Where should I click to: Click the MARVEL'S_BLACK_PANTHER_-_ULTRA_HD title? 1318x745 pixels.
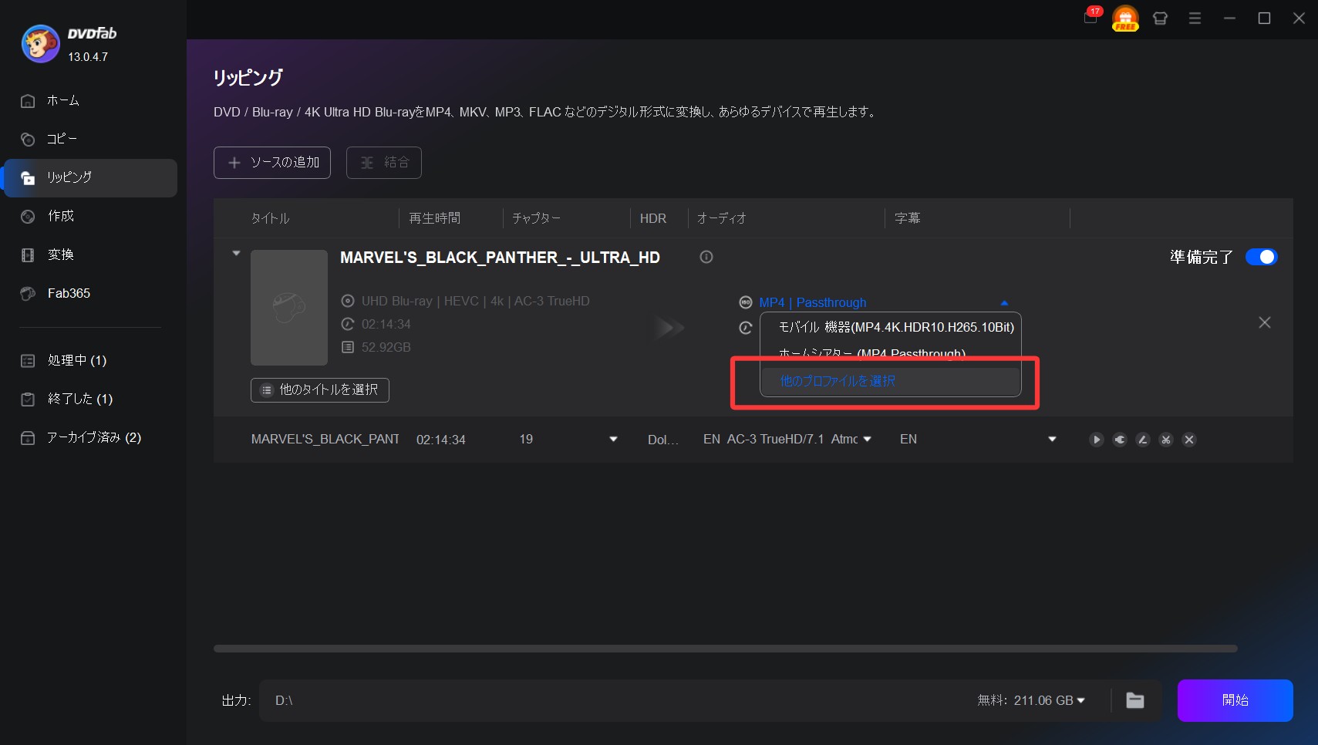500,258
